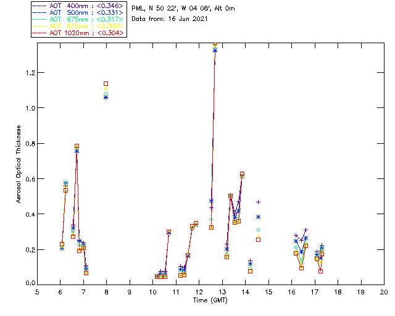The image size is (395, 316).
Task: Click the x-axis tick label '8'
Action: coord(107,292)
